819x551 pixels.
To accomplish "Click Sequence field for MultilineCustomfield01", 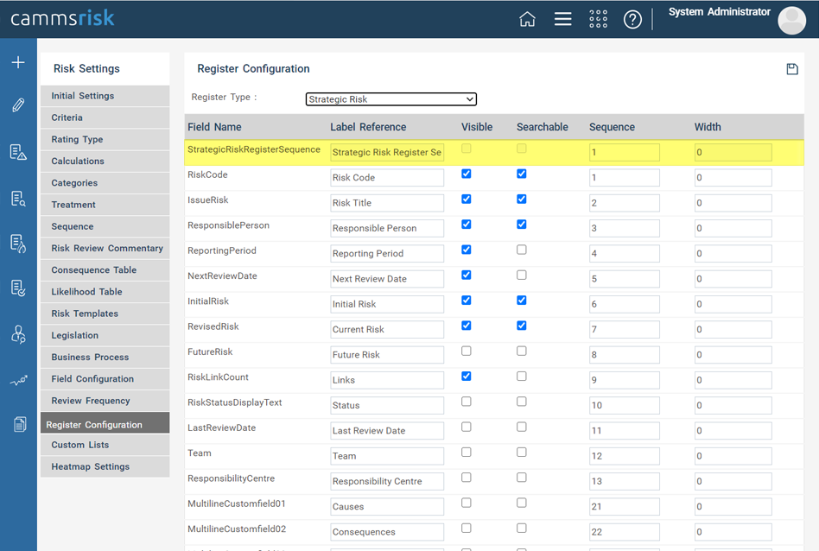I will (x=624, y=507).
